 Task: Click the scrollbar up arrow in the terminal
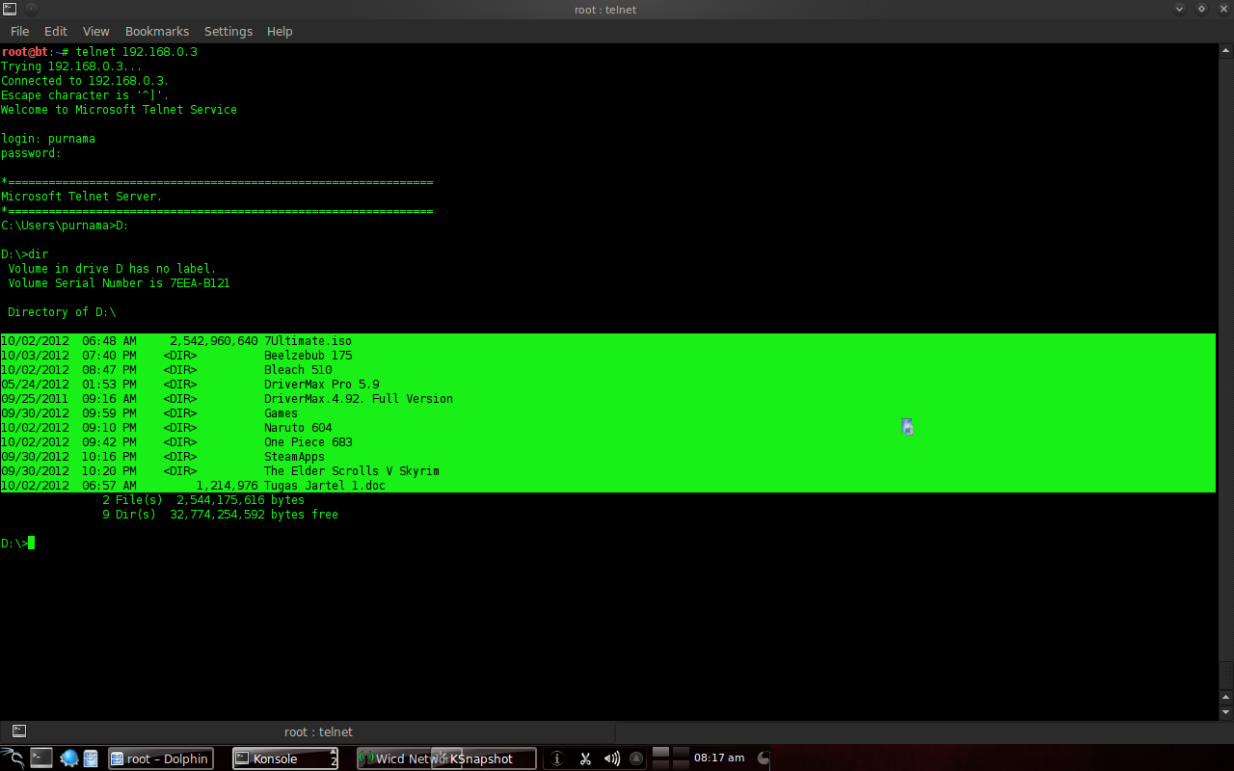pyautogui.click(x=1225, y=51)
